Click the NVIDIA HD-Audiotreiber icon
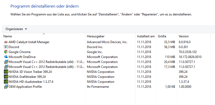The image size is (215, 105). click(6, 82)
